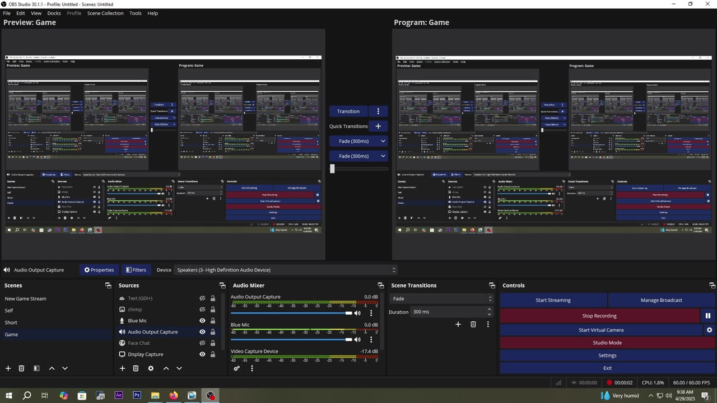Hide the Audio Output Capture source
717x403 pixels.
[202, 332]
